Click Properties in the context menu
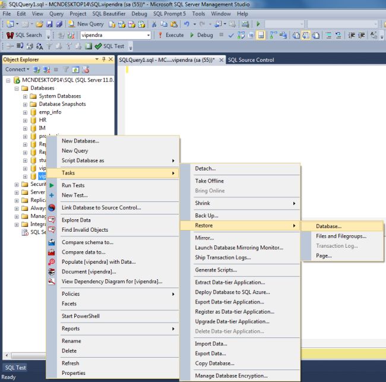 (x=74, y=373)
